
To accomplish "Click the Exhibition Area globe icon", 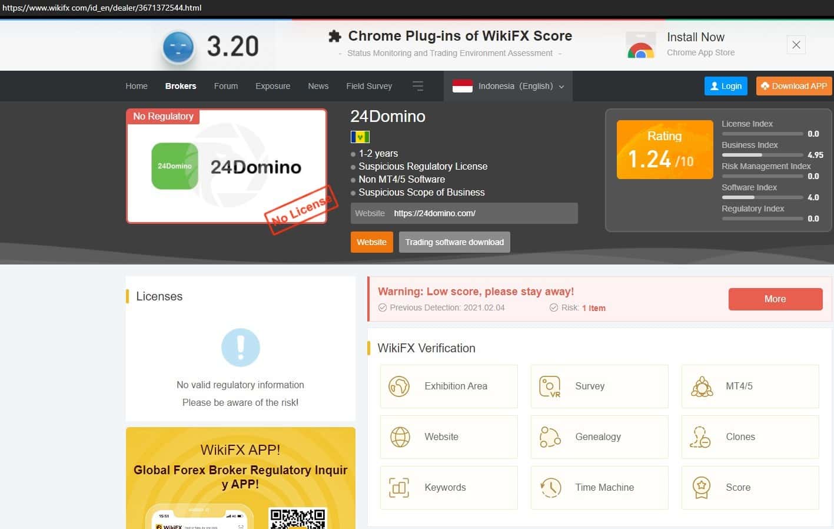I will pos(399,386).
